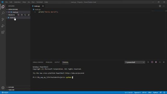Open the Search view icon
This screenshot has width=167, height=94.
(3, 13)
